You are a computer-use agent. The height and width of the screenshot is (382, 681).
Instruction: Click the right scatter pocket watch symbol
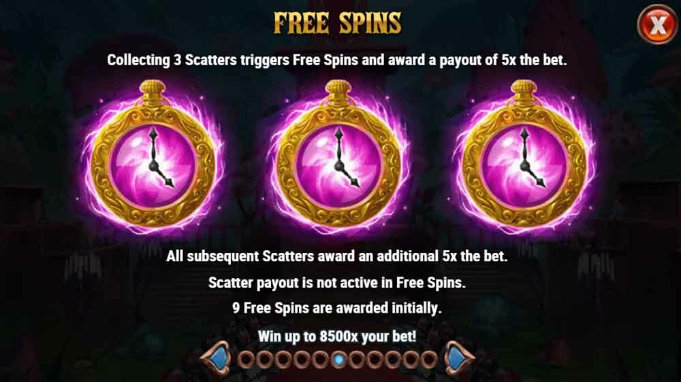tap(524, 157)
